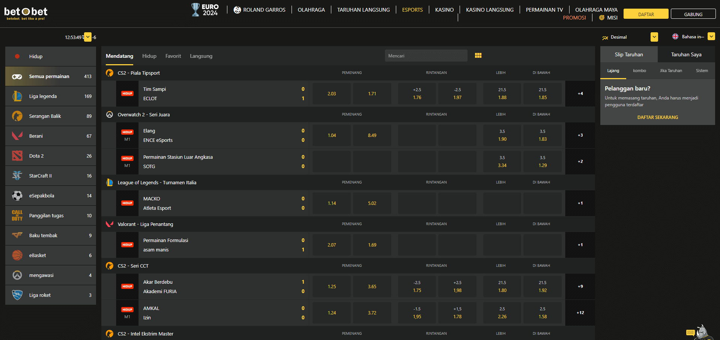Screen dimensions: 720x340
Task: Switch to the Jika Taruhan tab
Action: (671, 71)
